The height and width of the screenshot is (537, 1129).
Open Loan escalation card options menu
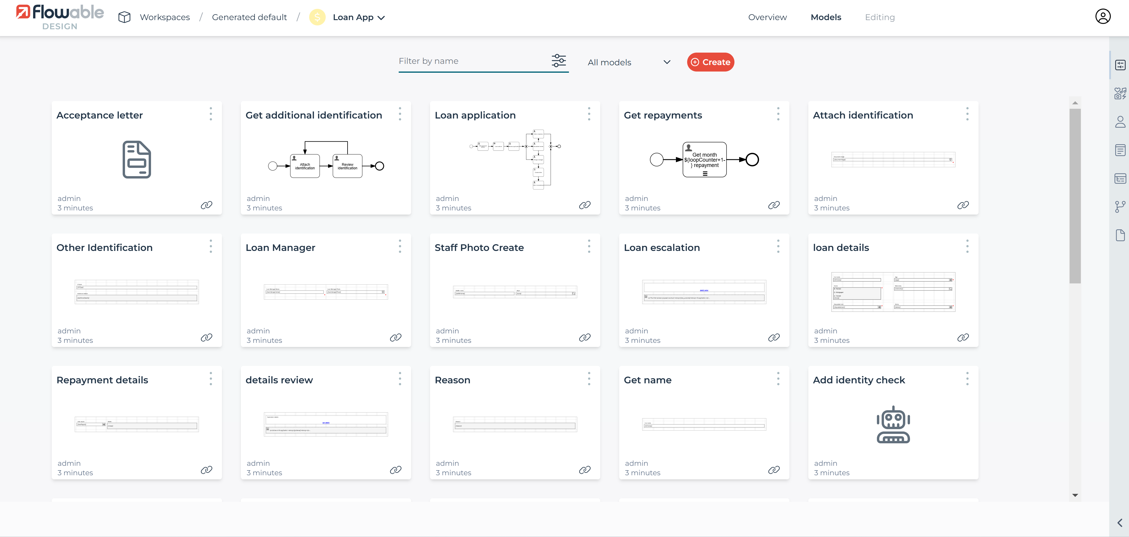tap(778, 246)
